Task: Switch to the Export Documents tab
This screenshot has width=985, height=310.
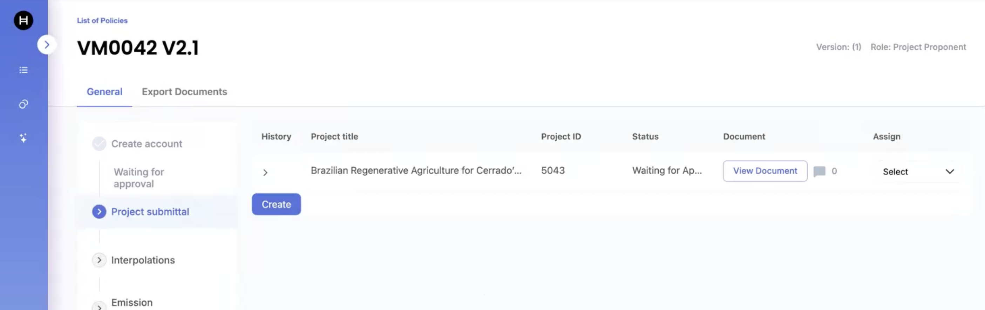Action: [x=184, y=92]
